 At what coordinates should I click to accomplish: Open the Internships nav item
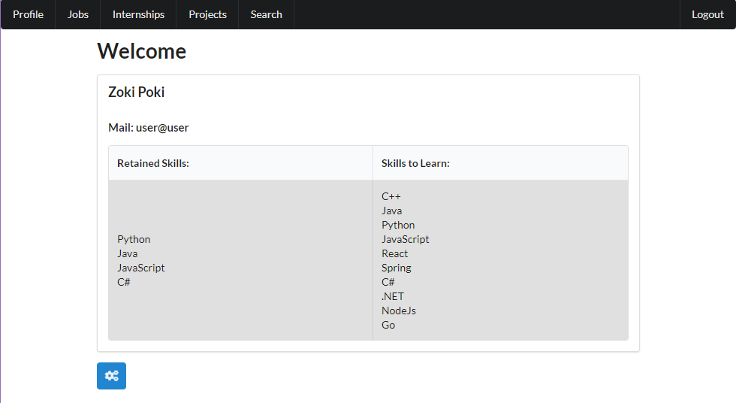point(138,14)
